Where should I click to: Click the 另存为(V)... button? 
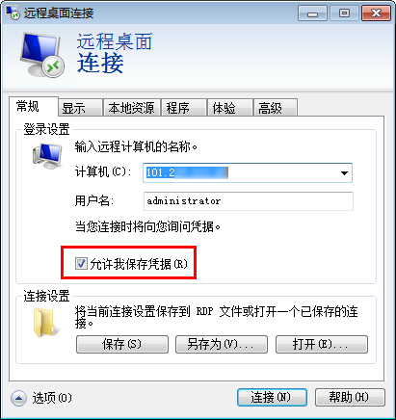[x=222, y=345]
